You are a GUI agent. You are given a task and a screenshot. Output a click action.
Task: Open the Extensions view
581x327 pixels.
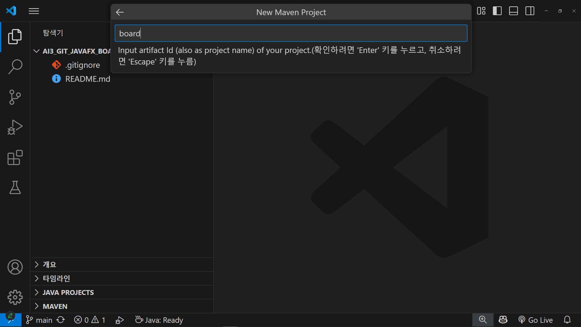[x=15, y=157]
